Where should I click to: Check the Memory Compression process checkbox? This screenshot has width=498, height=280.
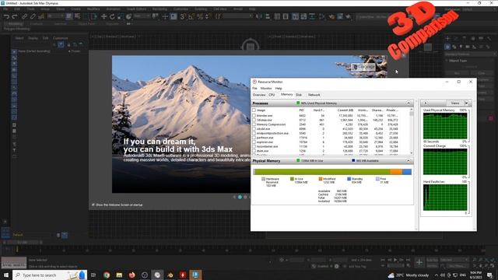[254, 124]
